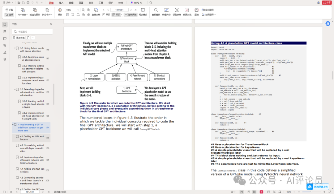Open the WPS AI button
334x194 pixels.
pos(136,3)
